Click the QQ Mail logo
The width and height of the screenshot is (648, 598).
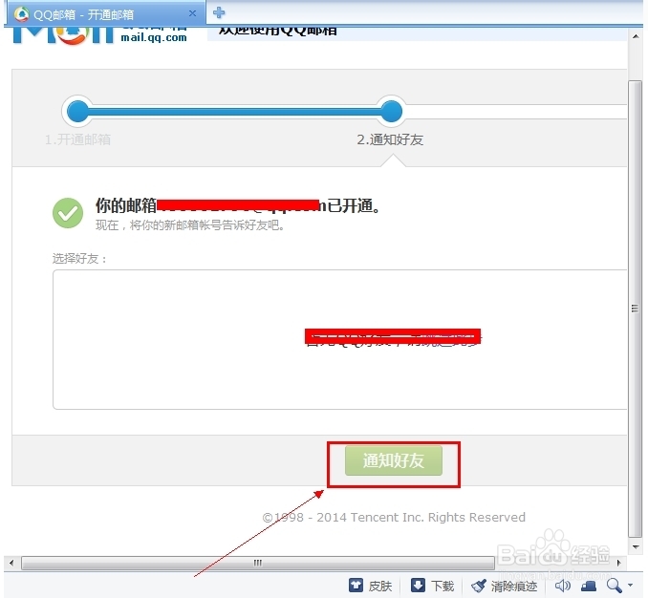63,34
